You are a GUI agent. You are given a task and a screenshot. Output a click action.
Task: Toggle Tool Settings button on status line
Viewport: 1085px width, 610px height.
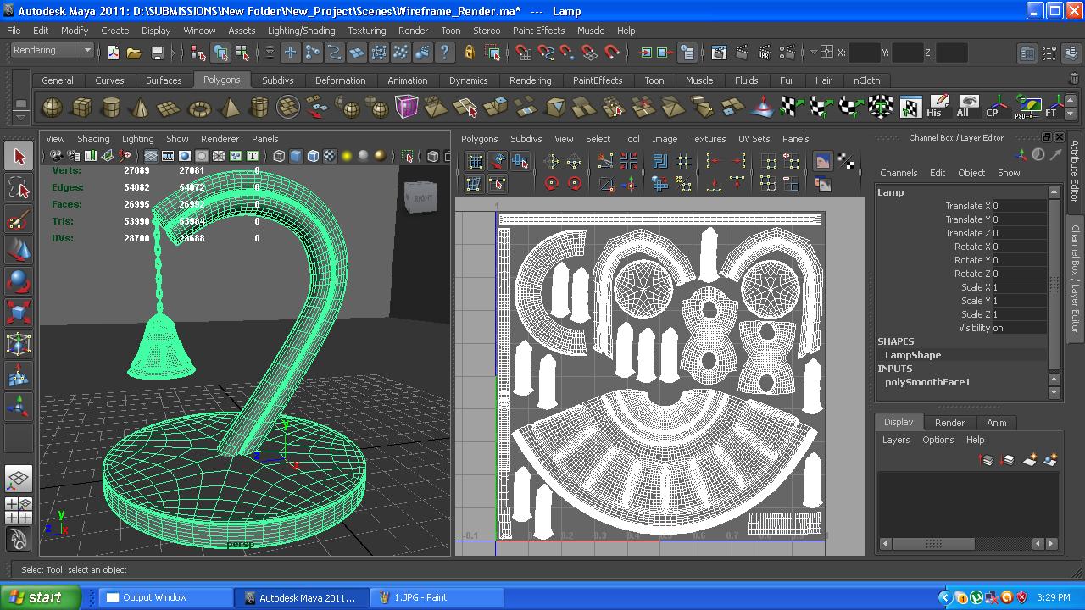pyautogui.click(x=1049, y=53)
